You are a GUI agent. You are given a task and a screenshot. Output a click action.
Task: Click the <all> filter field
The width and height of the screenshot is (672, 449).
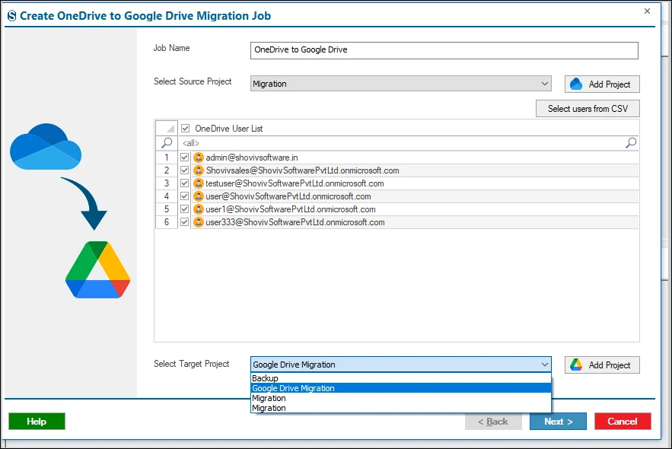(401, 142)
